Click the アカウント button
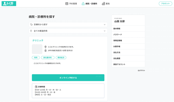174x102 pixels. (x=165, y=4)
